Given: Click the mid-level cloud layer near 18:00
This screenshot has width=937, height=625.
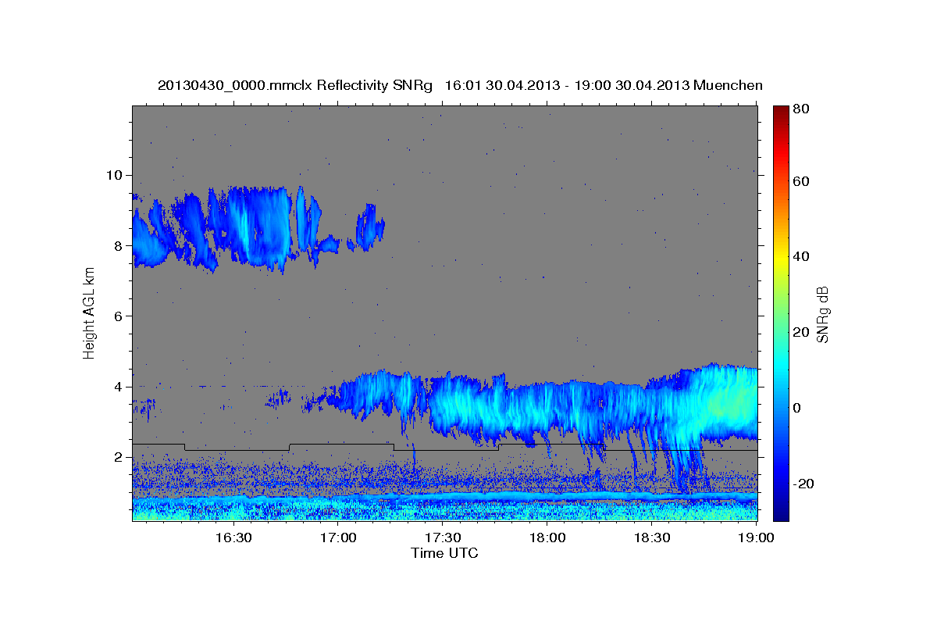Looking at the screenshot, I should click(547, 410).
